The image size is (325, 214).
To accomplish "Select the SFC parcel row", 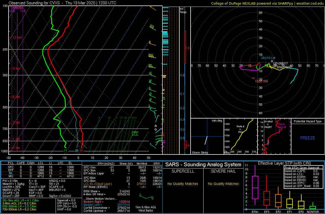I will coord(41,167).
